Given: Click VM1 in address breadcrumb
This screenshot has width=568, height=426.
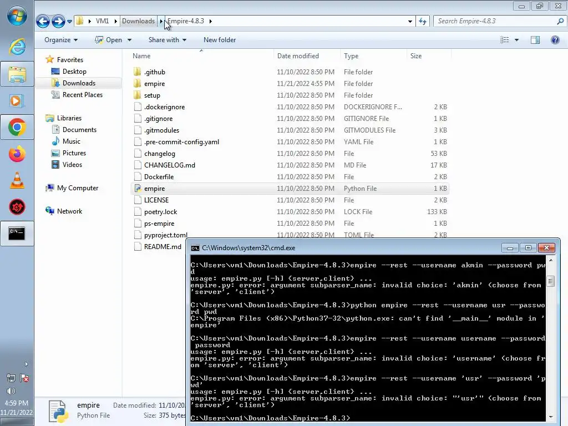Looking at the screenshot, I should click(x=102, y=21).
